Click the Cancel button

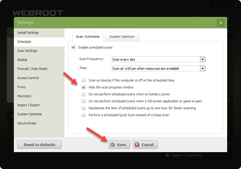[146, 145]
